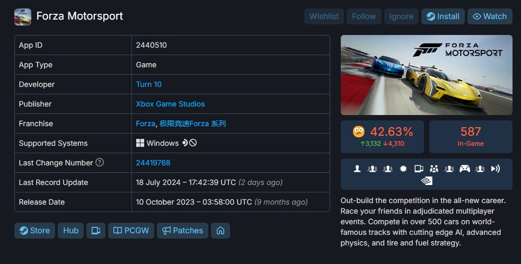Viewport: 521px width, 264px height.
Task: Click the Forza Motorsport header cover image
Action: point(426,75)
